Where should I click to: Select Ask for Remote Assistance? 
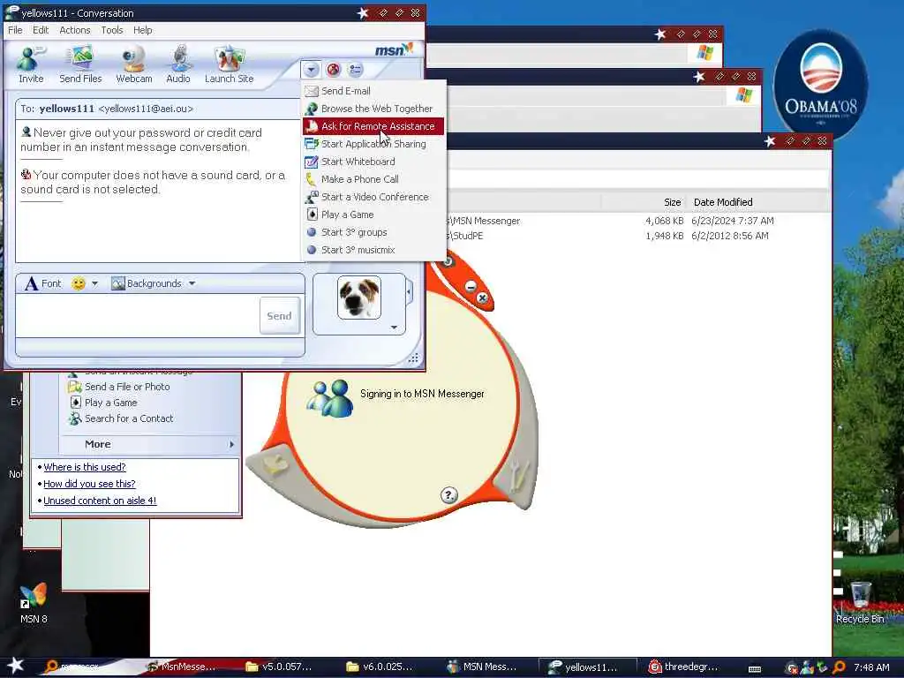(x=373, y=126)
